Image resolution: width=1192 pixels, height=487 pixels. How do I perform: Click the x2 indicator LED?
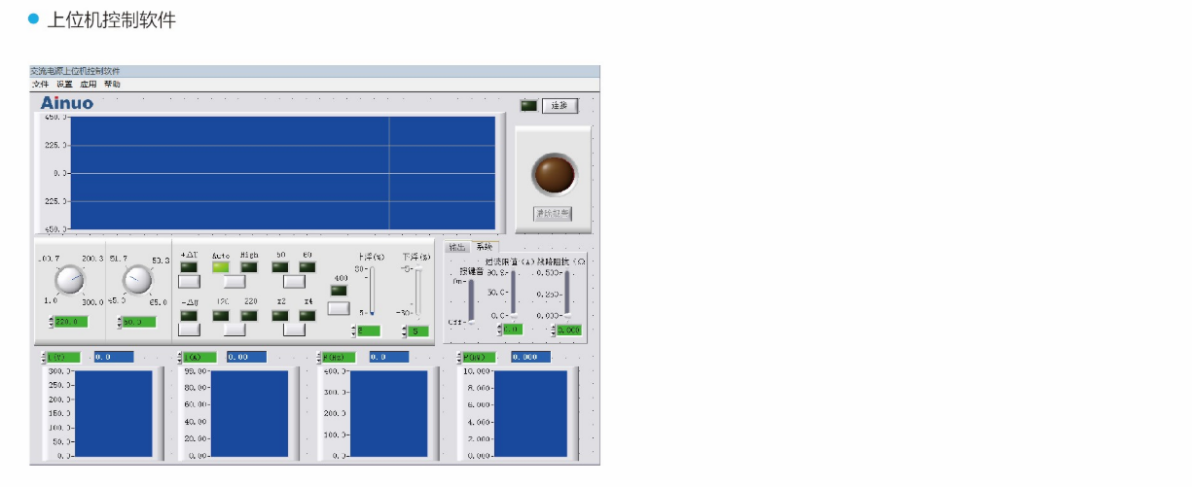pyautogui.click(x=280, y=316)
